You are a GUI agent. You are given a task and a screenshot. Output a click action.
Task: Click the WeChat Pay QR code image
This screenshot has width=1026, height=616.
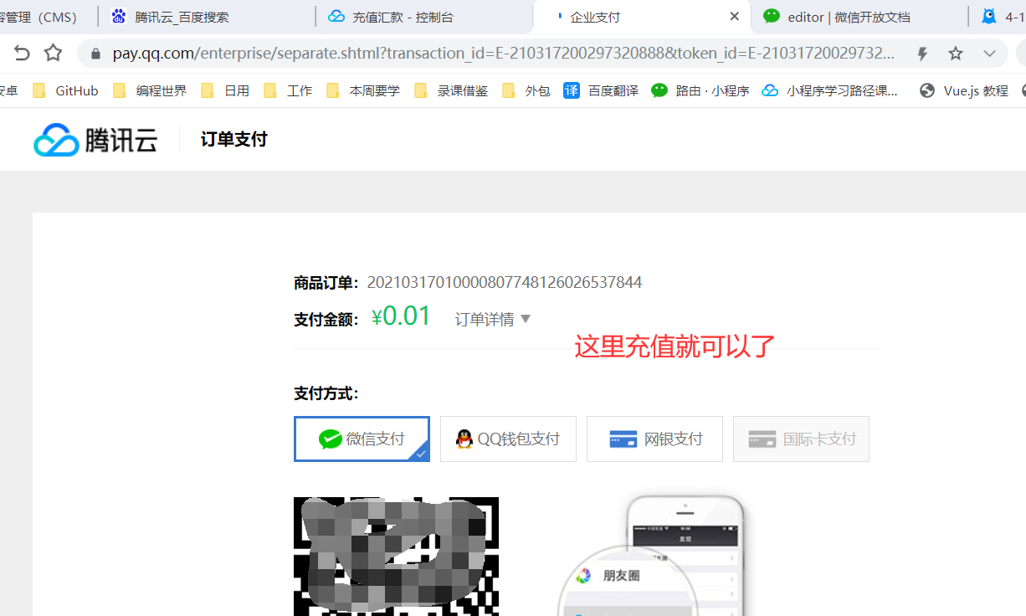pyautogui.click(x=396, y=557)
